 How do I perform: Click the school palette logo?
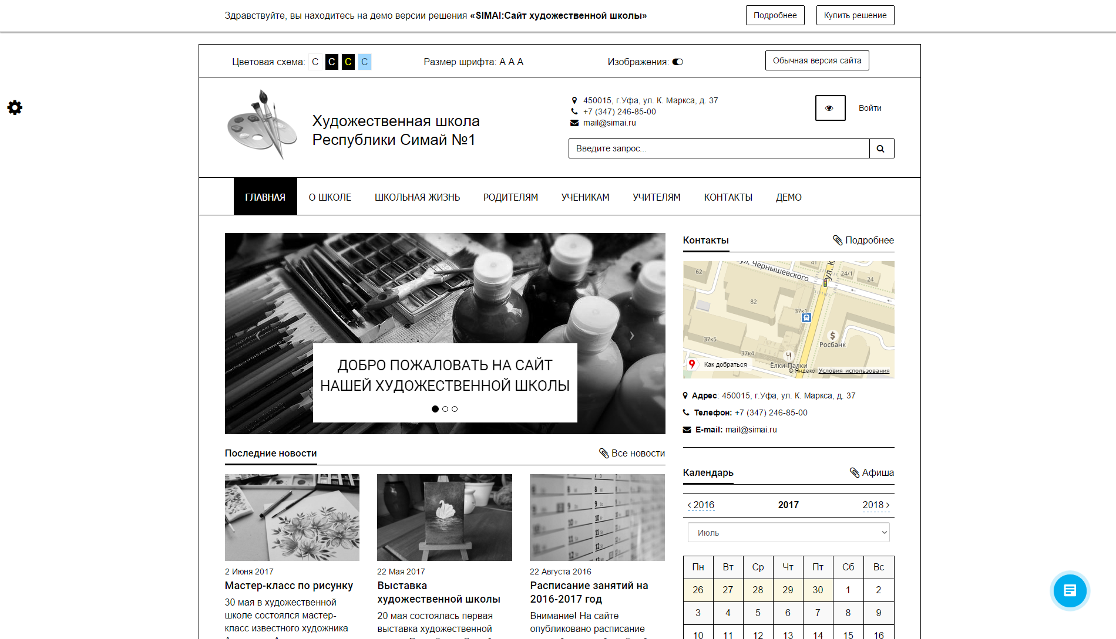click(x=262, y=124)
